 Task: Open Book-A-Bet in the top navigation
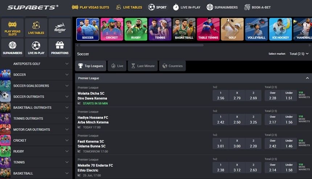[257, 7]
